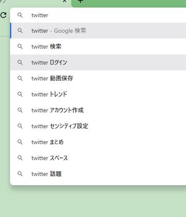This screenshot has height=217, width=186.
Task: Select the twitter 検索 suggestion
Action: pyautogui.click(x=98, y=46)
